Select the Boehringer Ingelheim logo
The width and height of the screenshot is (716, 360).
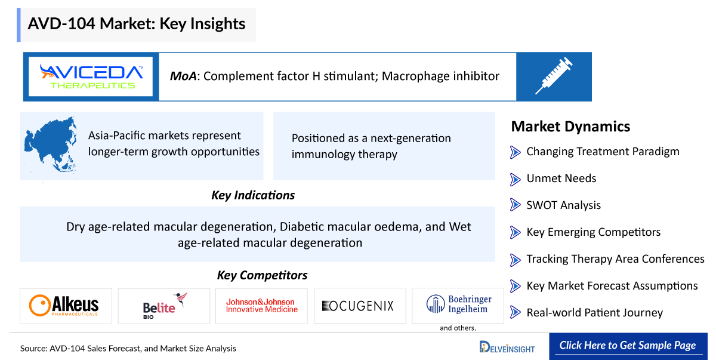459,304
